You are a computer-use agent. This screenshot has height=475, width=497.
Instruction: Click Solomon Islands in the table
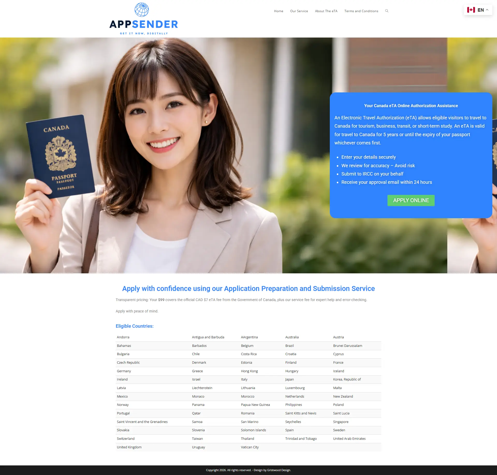[x=253, y=430]
